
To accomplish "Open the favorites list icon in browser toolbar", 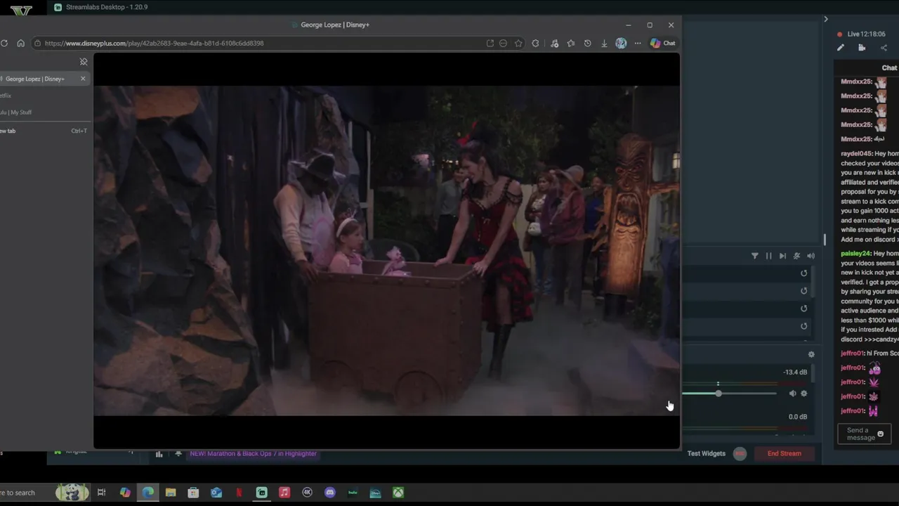I will 571,44.
